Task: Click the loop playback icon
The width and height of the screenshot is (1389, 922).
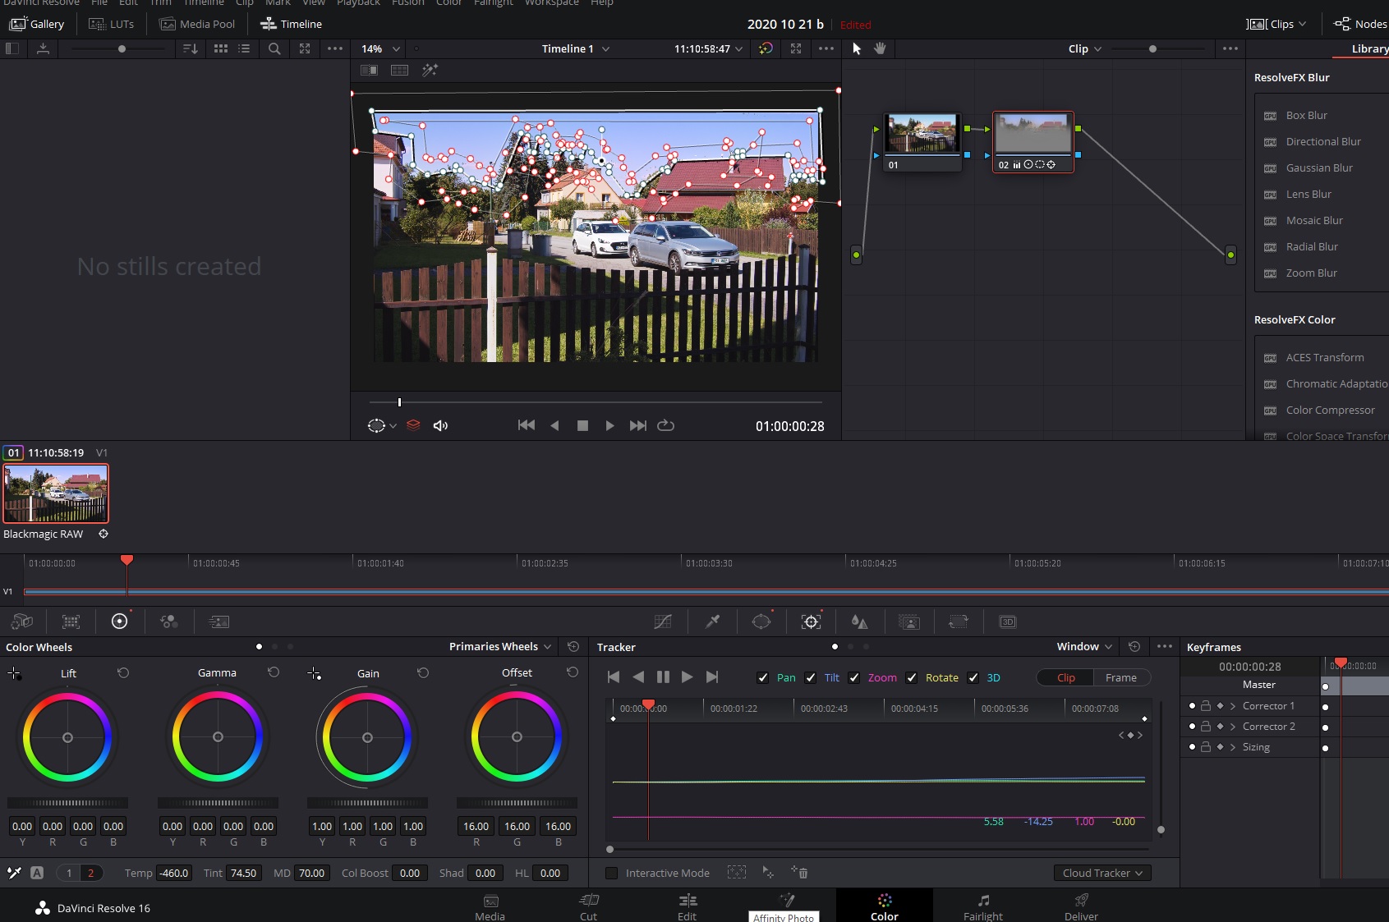Action: (x=665, y=425)
